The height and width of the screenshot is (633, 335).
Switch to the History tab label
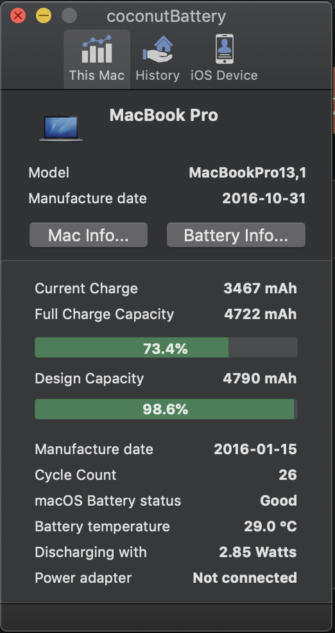157,75
